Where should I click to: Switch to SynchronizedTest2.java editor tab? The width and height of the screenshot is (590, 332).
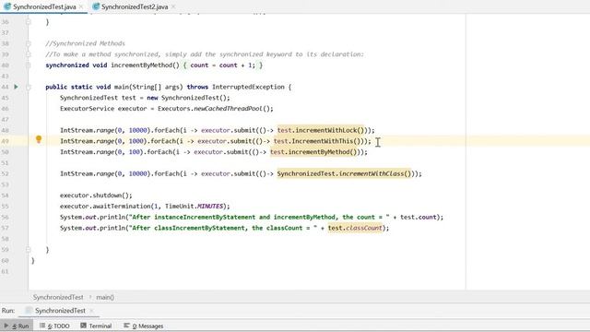pos(135,6)
